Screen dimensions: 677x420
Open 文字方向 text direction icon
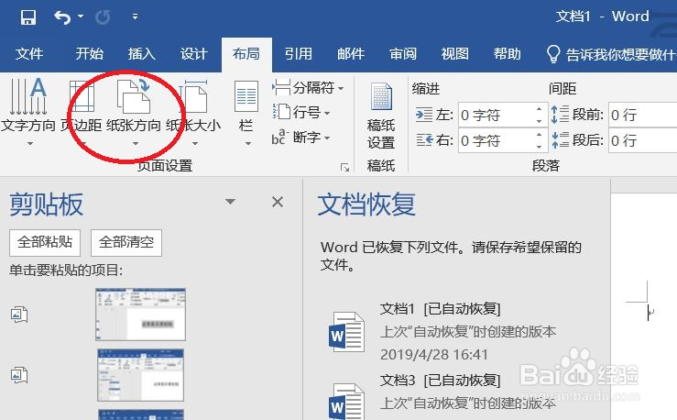[x=28, y=96]
